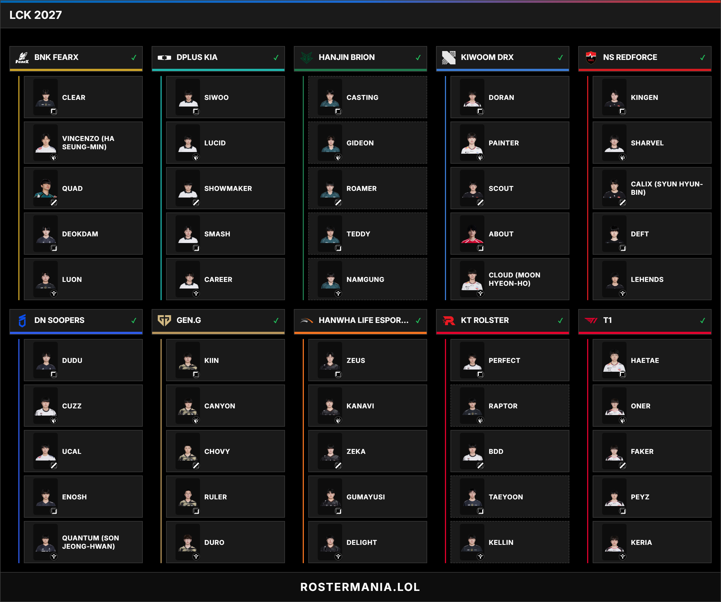Click the jungle role icon on Canyon's card
721x602 pixels.
196,420
